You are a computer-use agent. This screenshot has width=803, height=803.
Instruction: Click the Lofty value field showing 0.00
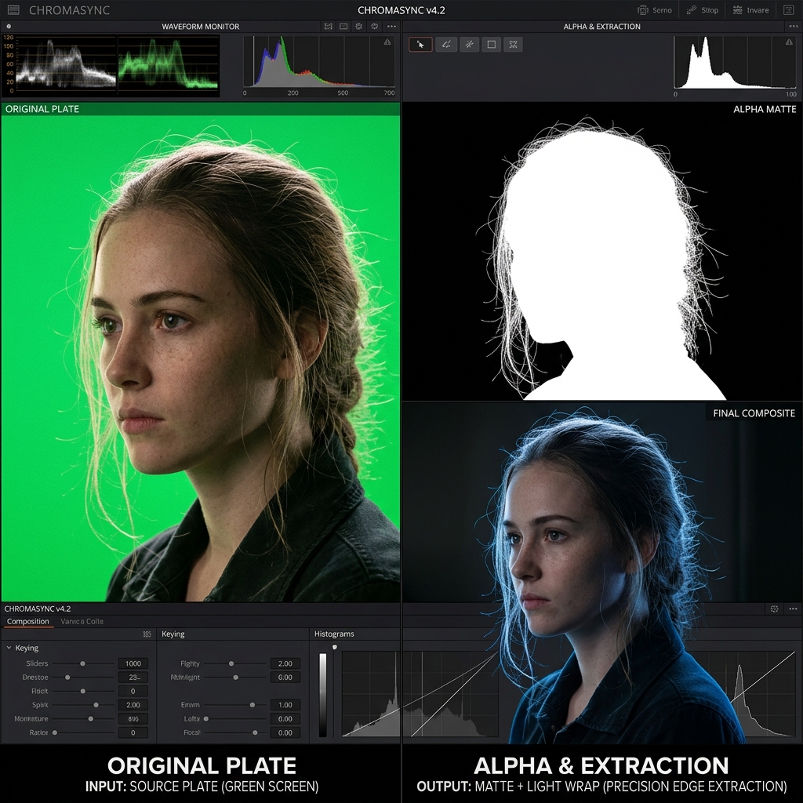(x=285, y=719)
